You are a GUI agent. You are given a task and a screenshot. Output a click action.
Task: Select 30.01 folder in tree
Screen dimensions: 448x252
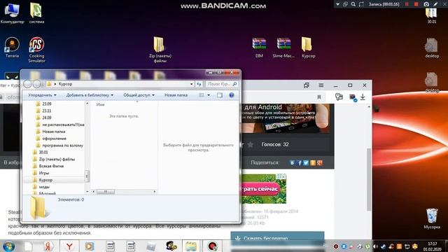[41, 153]
